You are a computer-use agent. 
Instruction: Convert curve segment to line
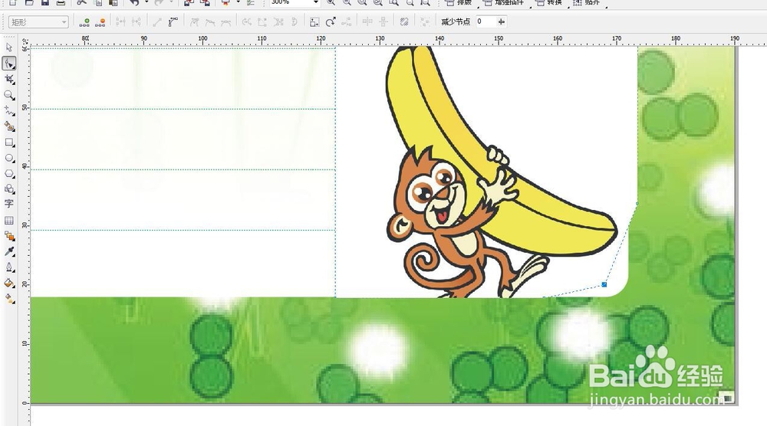coord(157,22)
